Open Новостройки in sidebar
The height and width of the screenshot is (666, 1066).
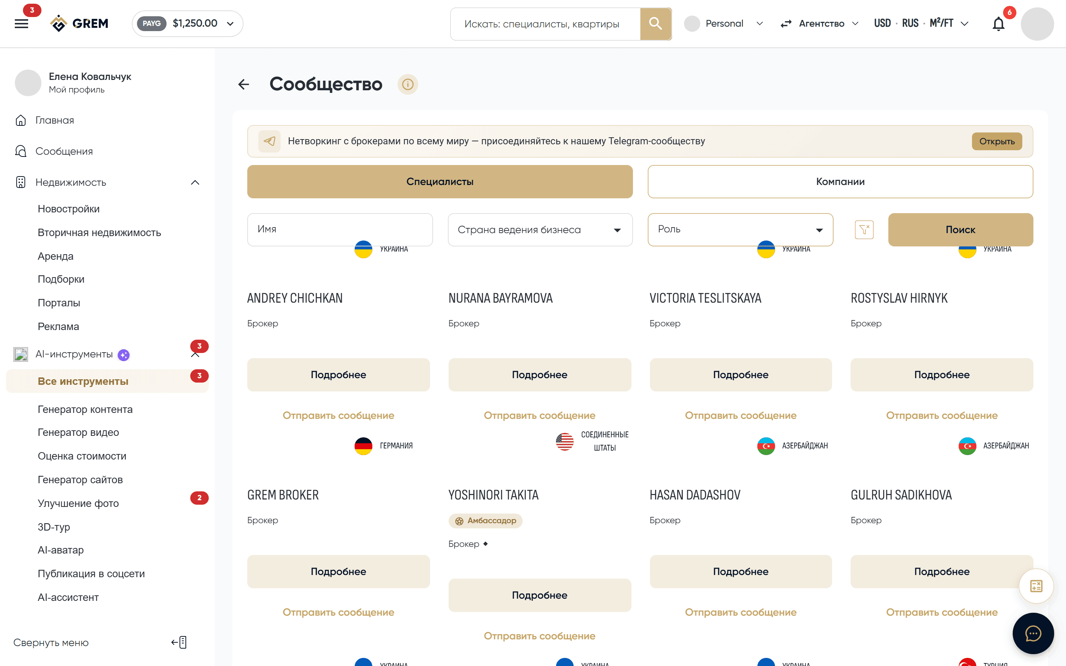(69, 209)
